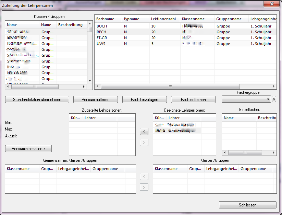Expand Pensuminformation details
The image size is (282, 215).
28,149
